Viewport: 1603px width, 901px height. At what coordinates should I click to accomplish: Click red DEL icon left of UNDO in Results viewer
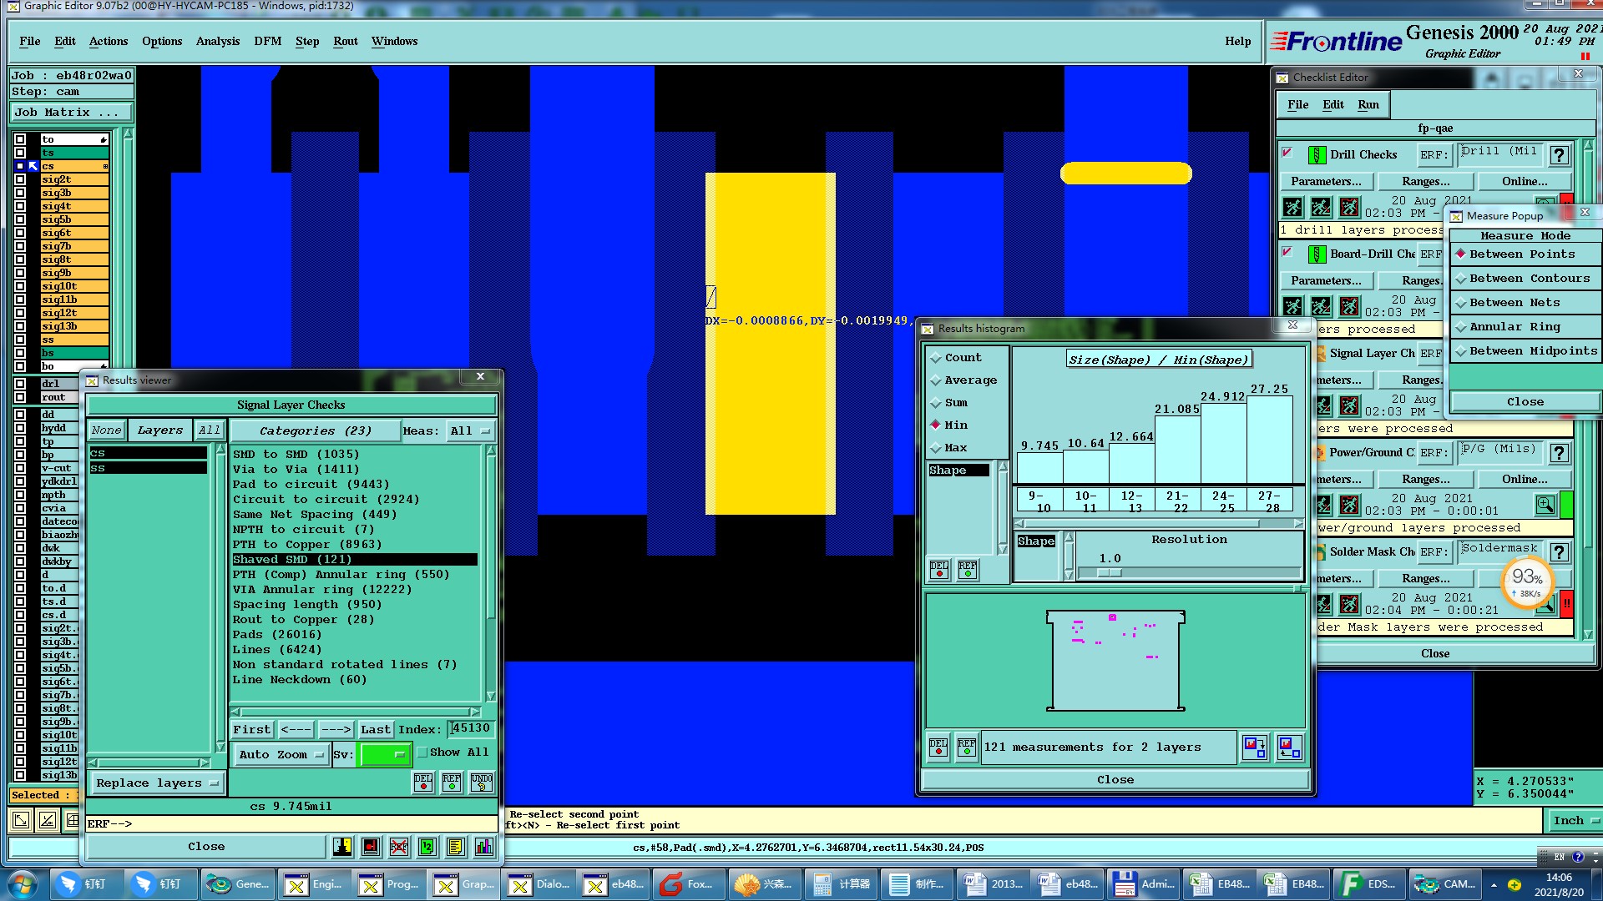[x=424, y=783]
